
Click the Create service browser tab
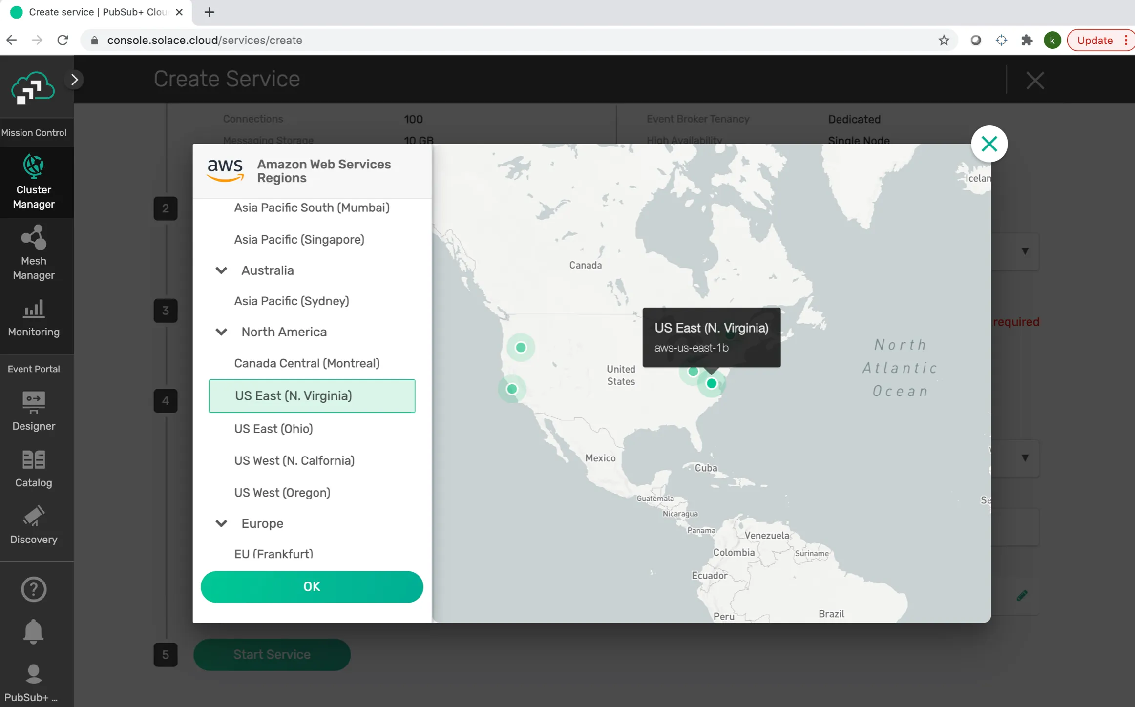[x=96, y=12]
